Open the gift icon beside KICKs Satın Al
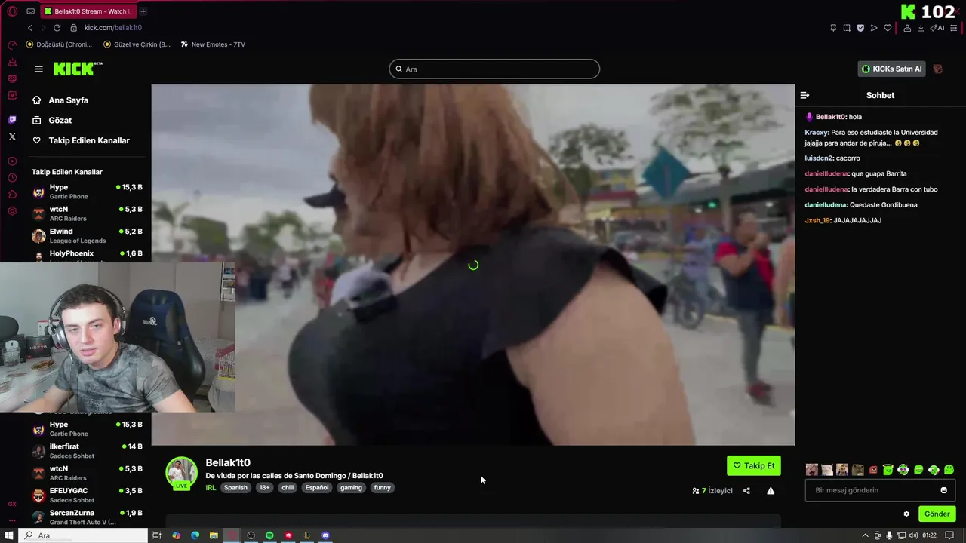Screen dimensions: 966x543 [x=938, y=69]
